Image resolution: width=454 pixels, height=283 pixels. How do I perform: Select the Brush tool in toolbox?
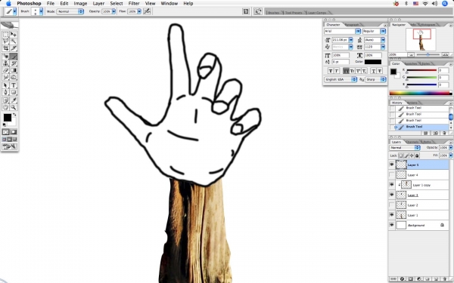point(14,57)
